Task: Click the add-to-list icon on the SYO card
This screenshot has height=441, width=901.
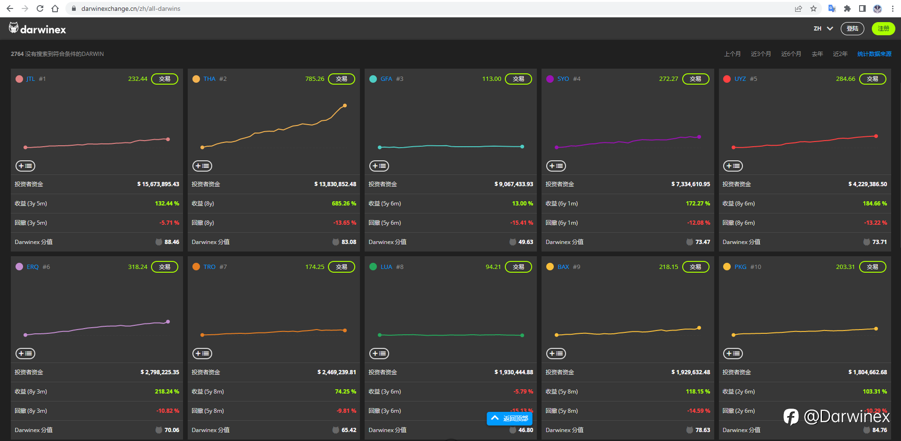Action: click(x=556, y=166)
